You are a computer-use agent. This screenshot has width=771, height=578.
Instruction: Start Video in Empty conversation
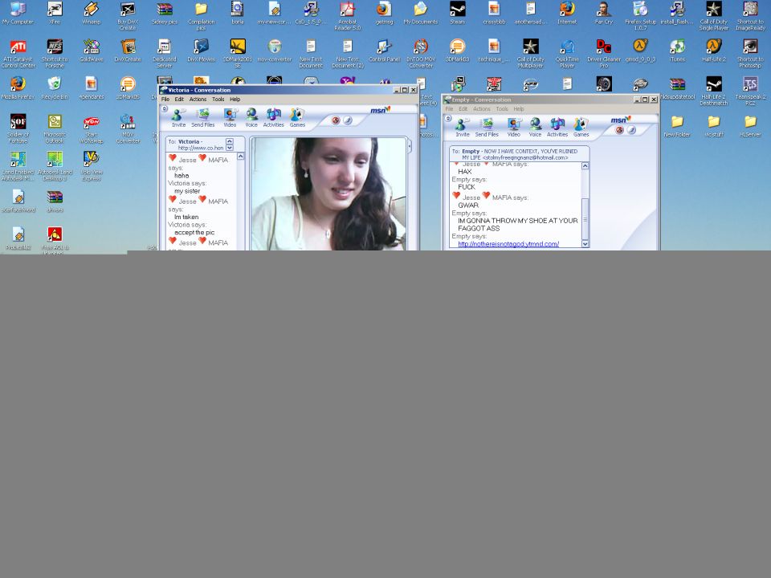tap(513, 128)
